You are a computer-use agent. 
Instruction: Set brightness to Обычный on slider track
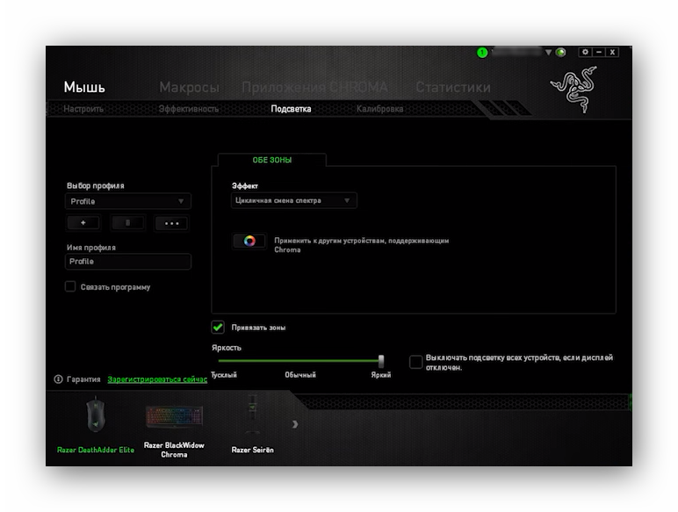(300, 360)
